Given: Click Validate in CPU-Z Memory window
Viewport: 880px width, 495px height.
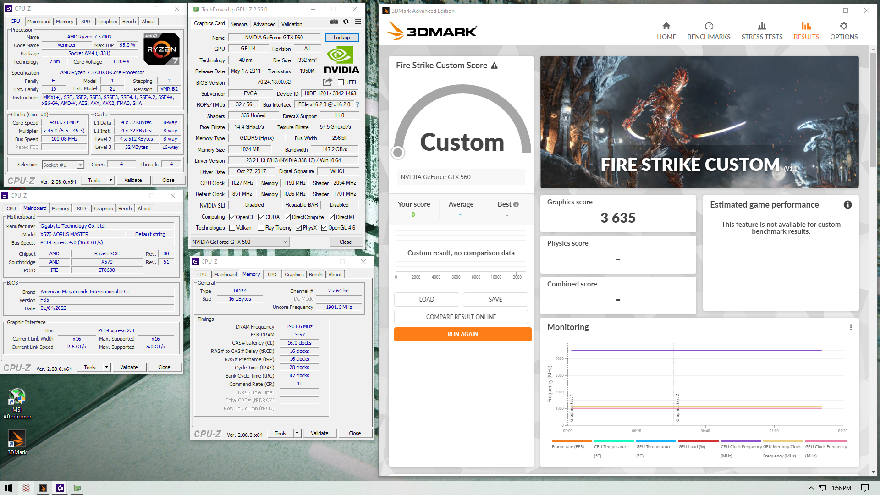Looking at the screenshot, I should [319, 433].
